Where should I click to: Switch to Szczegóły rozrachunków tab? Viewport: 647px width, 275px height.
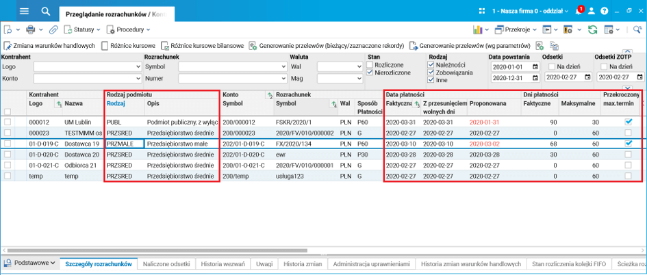point(98,263)
